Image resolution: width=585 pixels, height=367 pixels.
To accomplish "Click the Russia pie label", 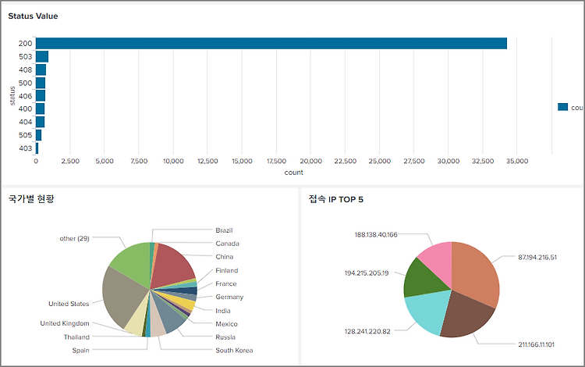I will tap(225, 337).
